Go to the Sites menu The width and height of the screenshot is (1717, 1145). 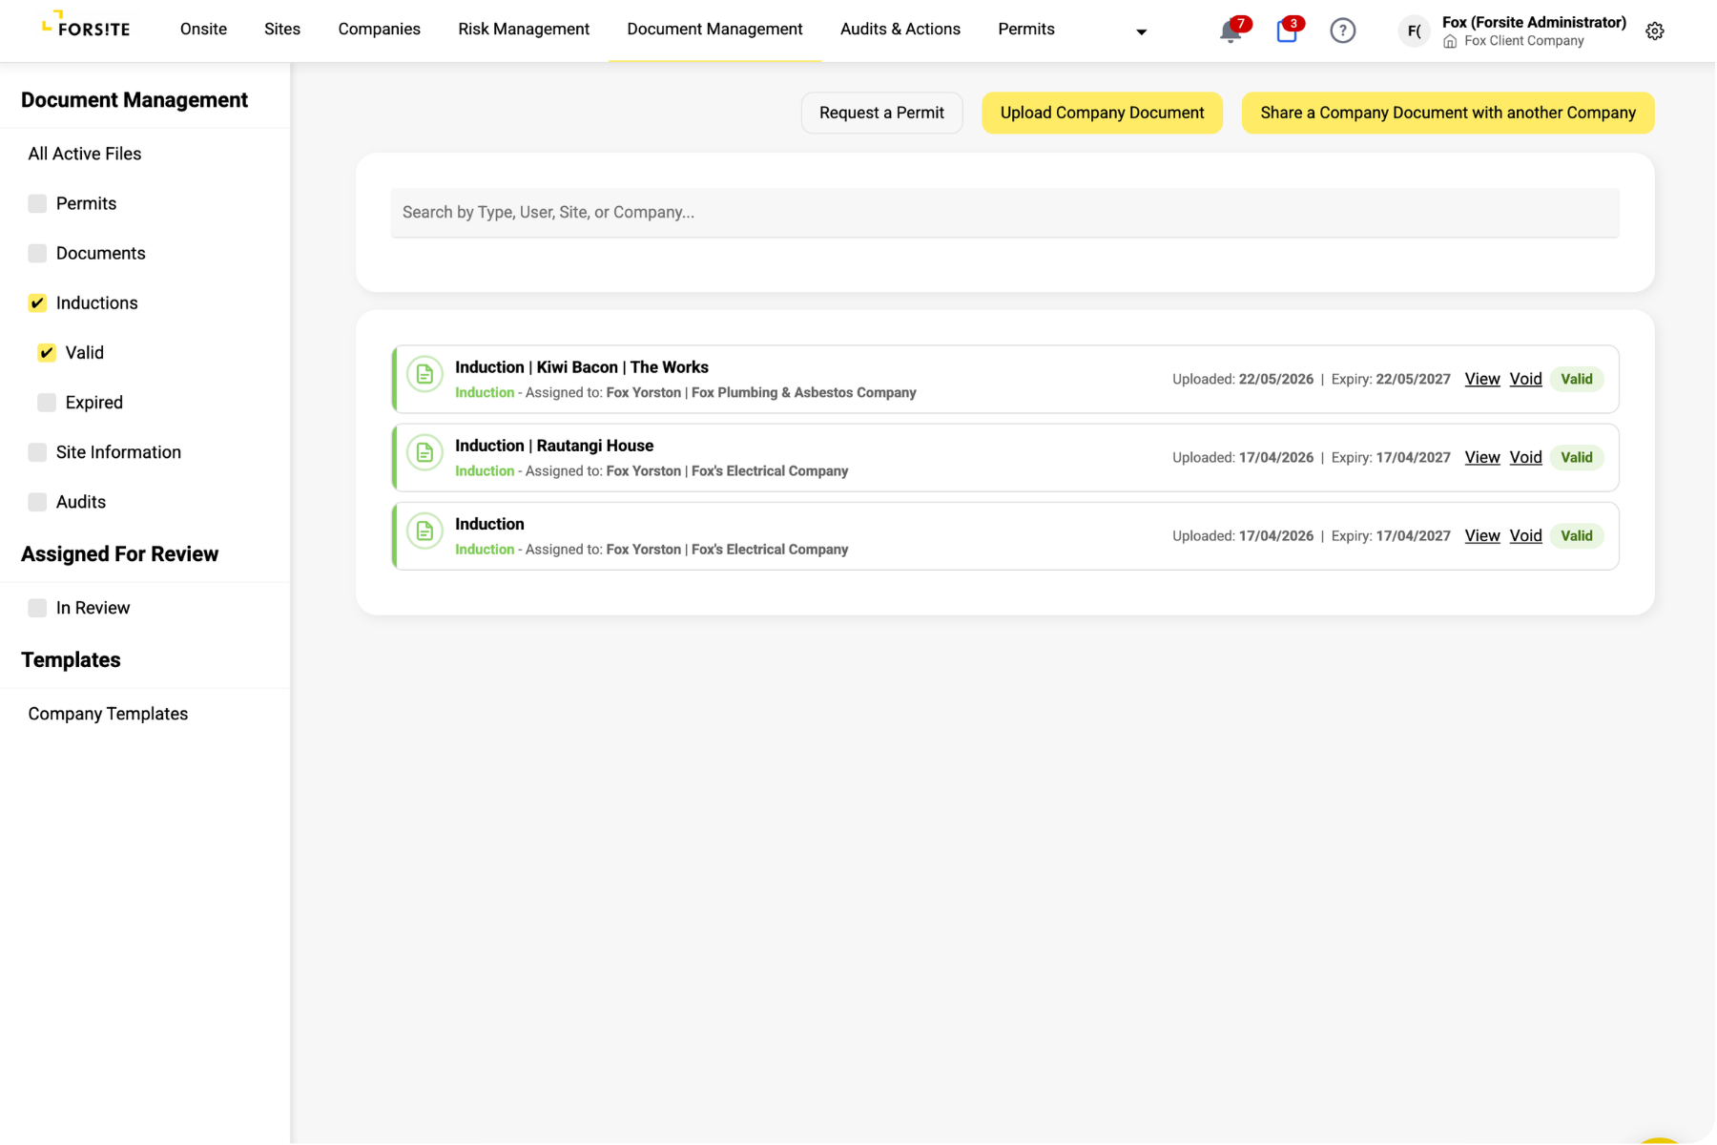coord(282,30)
